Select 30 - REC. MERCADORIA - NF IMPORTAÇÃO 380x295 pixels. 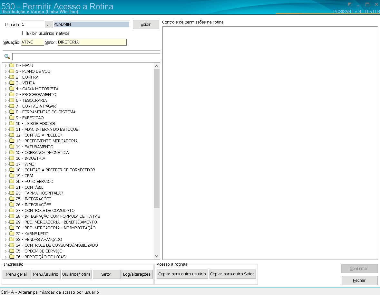(56, 228)
